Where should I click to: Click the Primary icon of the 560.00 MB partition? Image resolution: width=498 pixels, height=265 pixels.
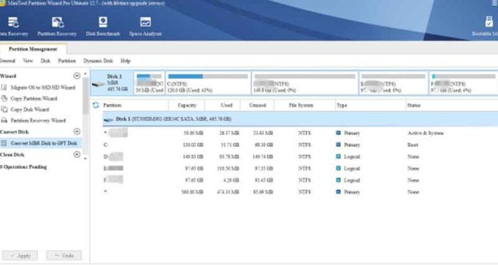point(338,192)
